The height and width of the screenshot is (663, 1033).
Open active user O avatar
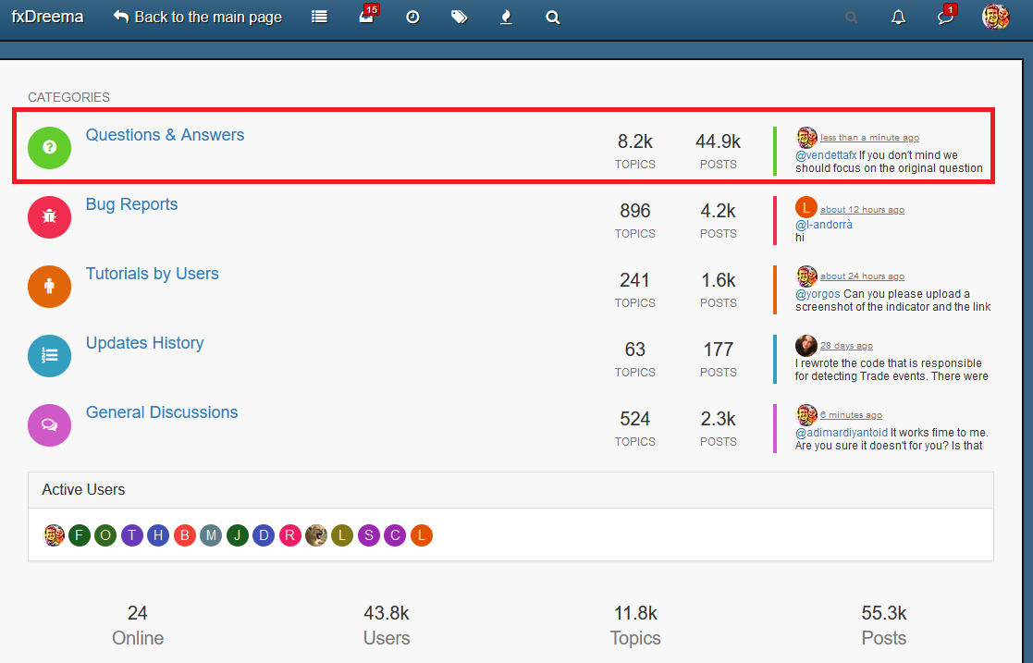click(105, 535)
